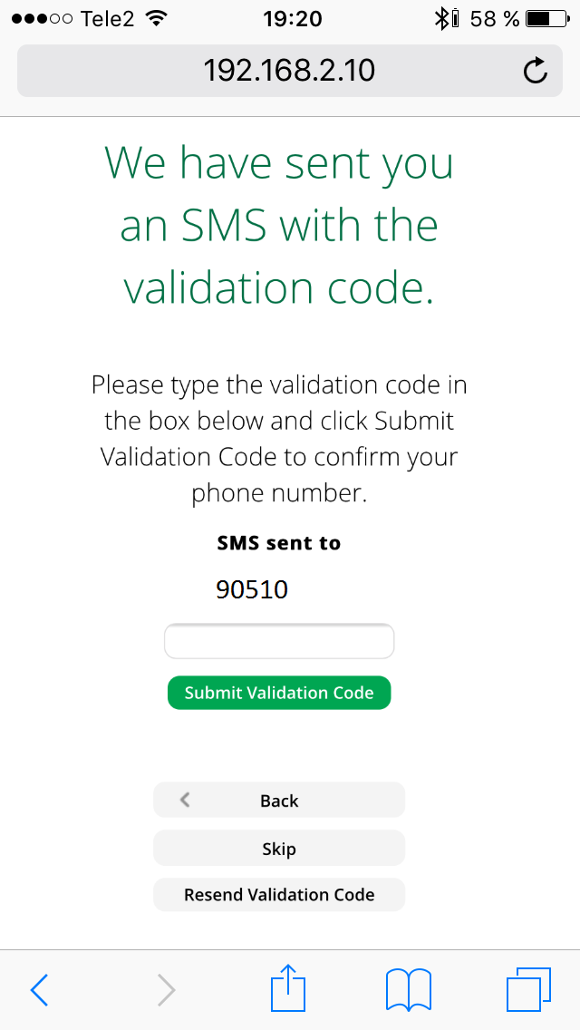Tap the Bluetooth status icon
Viewport: 580px width, 1030px height.
pyautogui.click(x=440, y=19)
